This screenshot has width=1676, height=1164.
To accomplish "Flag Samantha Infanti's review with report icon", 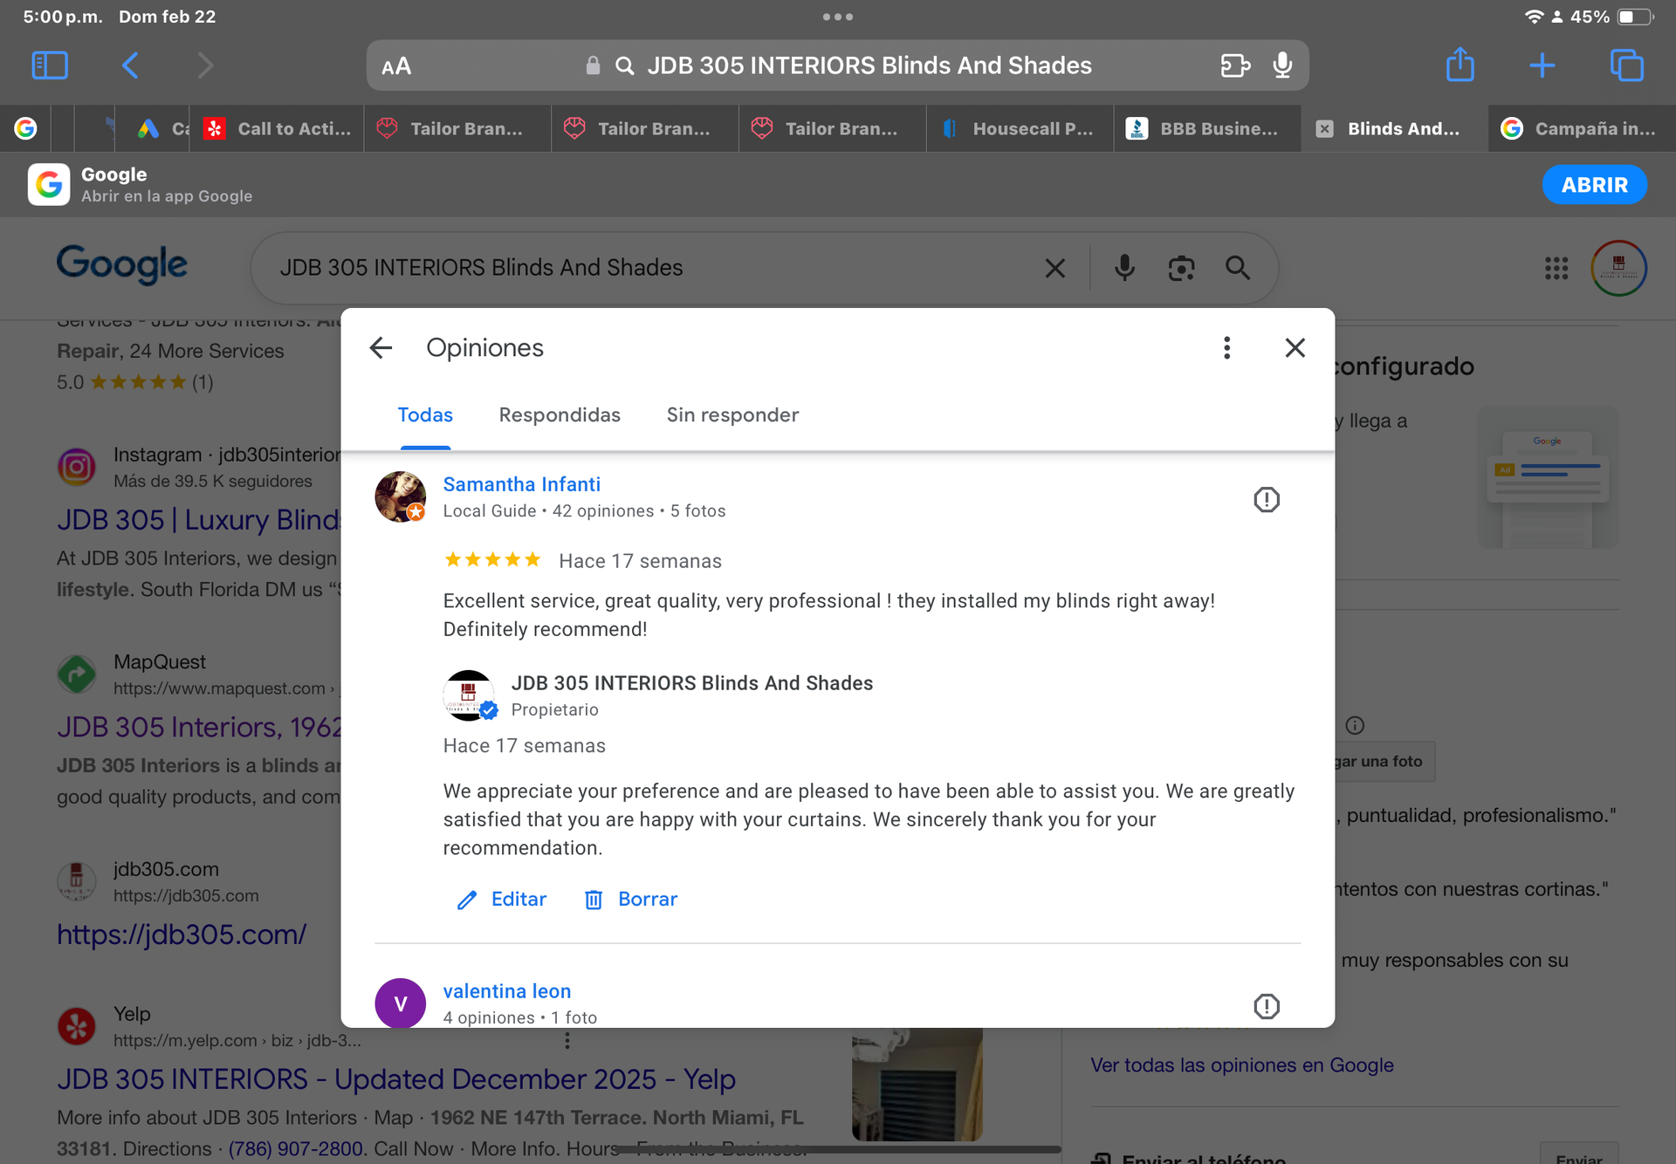I will tap(1266, 499).
